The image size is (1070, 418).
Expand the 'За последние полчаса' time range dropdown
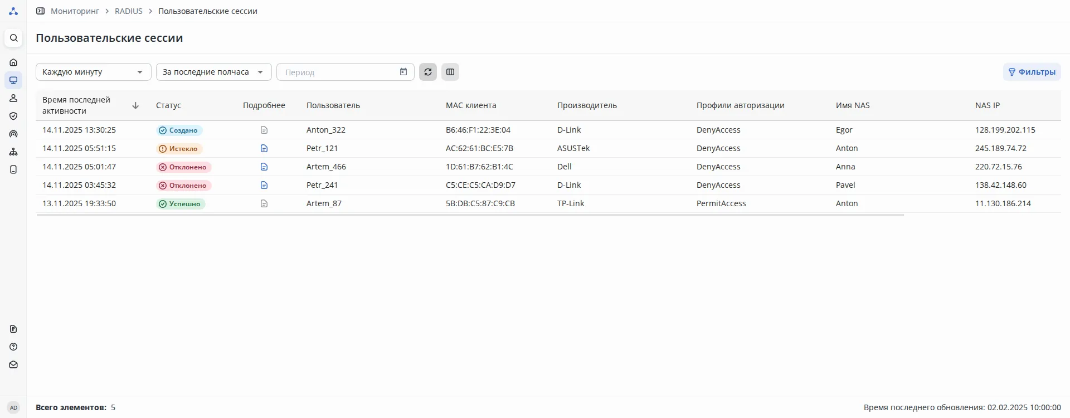point(214,72)
